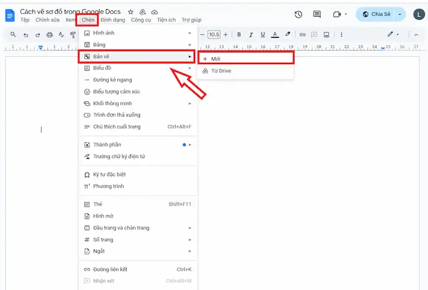Open the Tệp menu
428x290 pixels.
pos(24,20)
